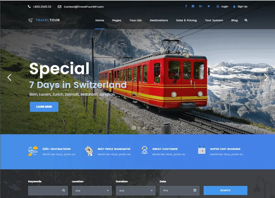Click the SUPER FAST BOOKING heading
The image size is (275, 198).
click(225, 149)
